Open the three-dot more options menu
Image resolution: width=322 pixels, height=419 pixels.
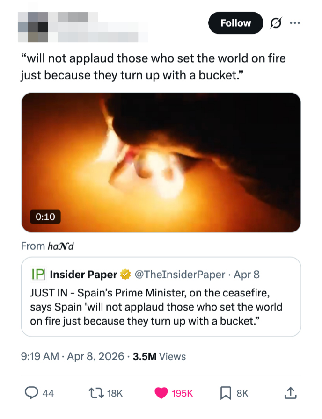click(294, 23)
